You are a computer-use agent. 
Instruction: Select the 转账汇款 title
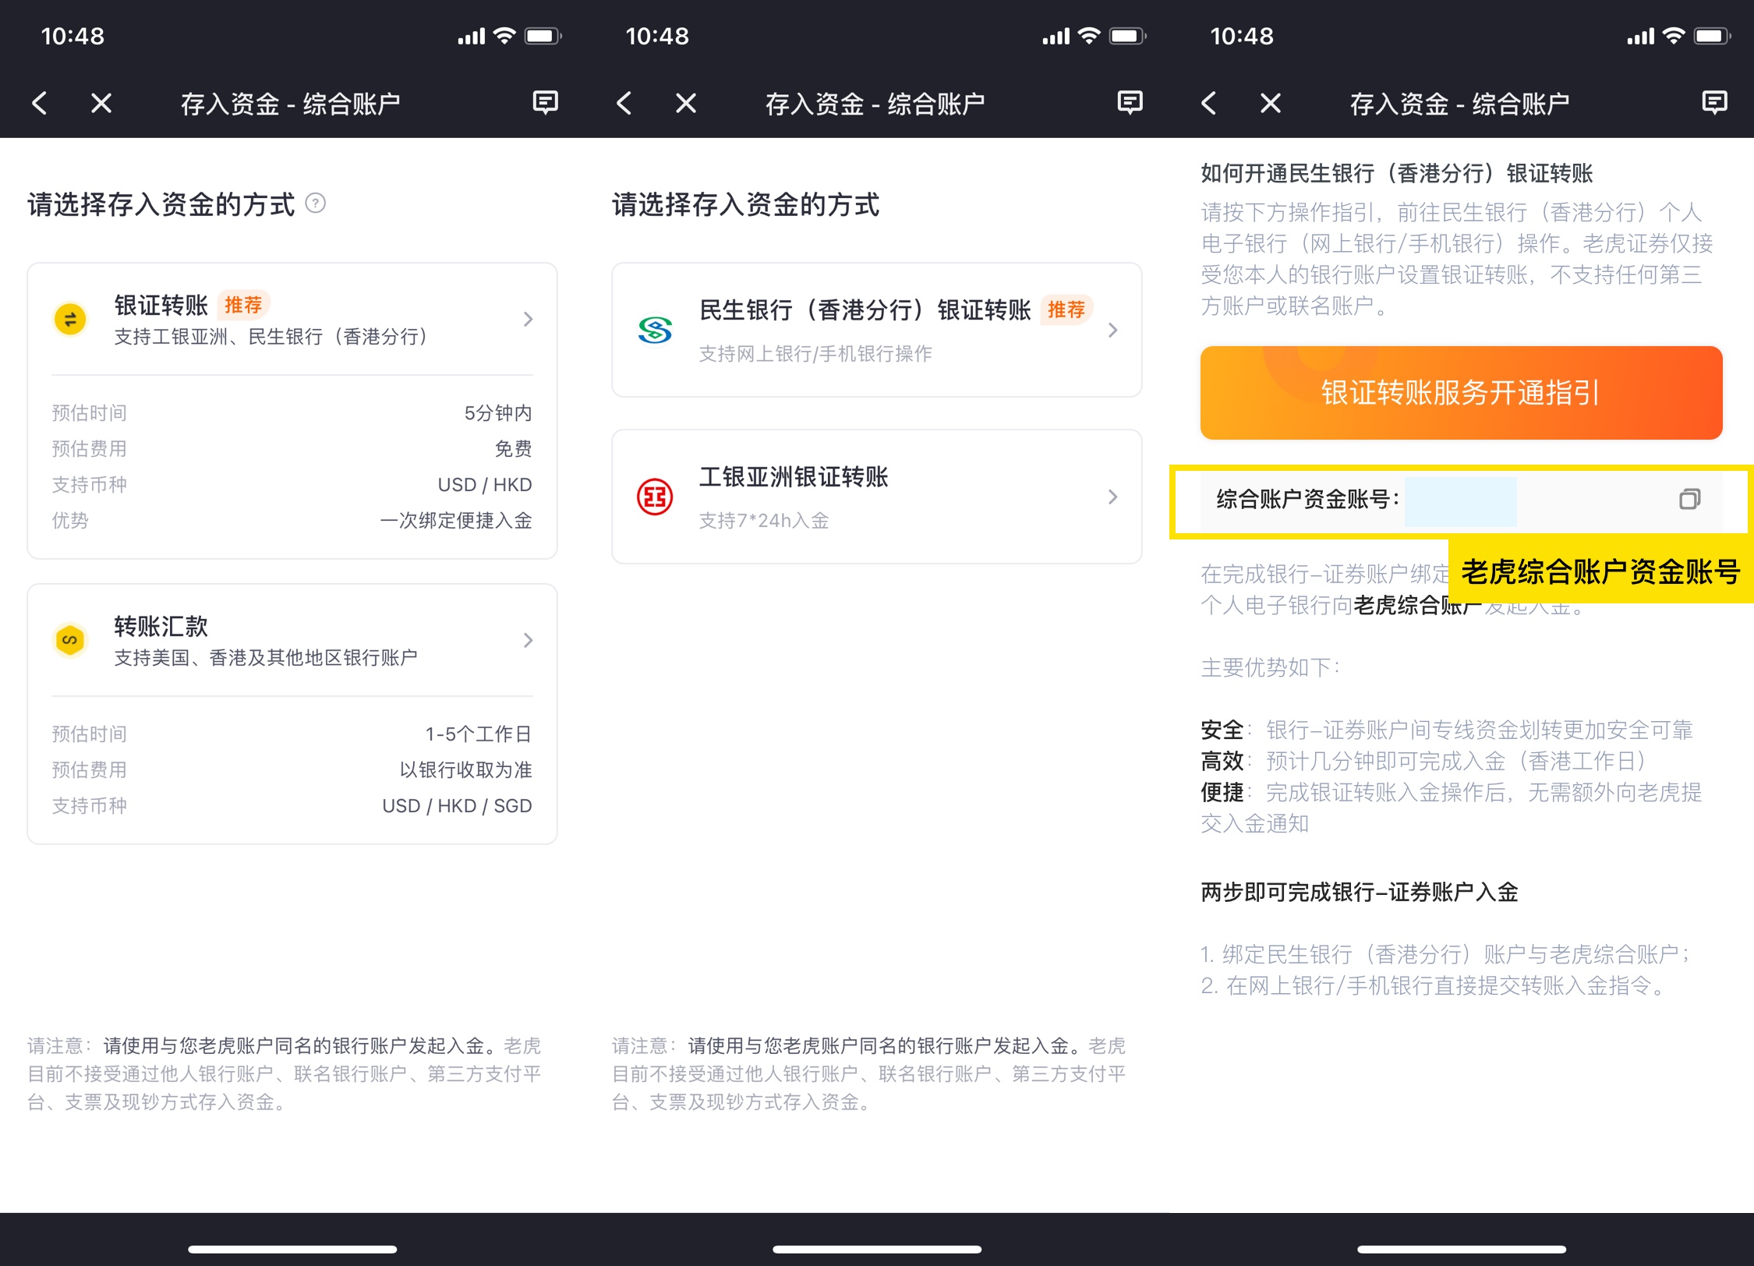161,626
